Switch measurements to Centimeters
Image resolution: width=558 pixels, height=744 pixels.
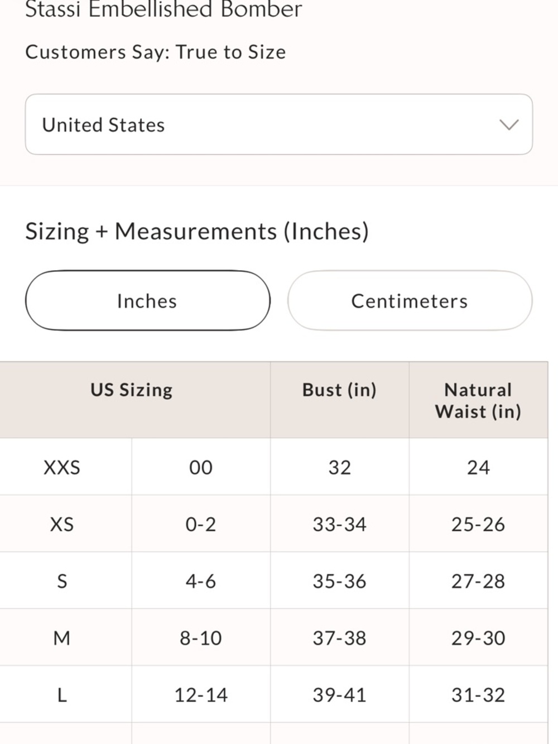pyautogui.click(x=410, y=301)
